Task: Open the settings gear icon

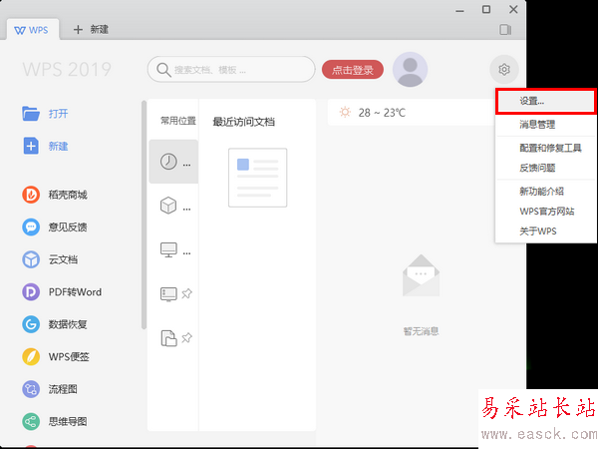Action: [503, 70]
